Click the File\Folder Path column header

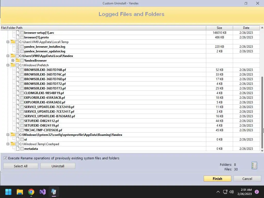[103, 28]
